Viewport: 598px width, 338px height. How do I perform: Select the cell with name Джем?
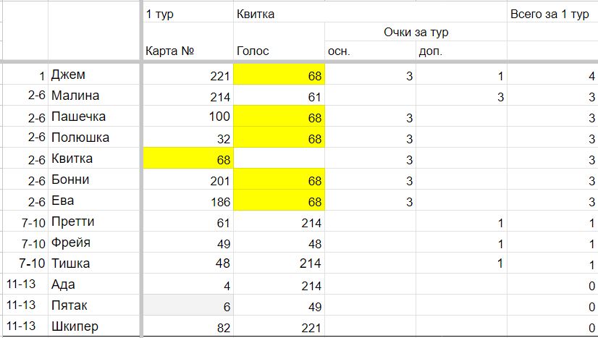[94, 75]
